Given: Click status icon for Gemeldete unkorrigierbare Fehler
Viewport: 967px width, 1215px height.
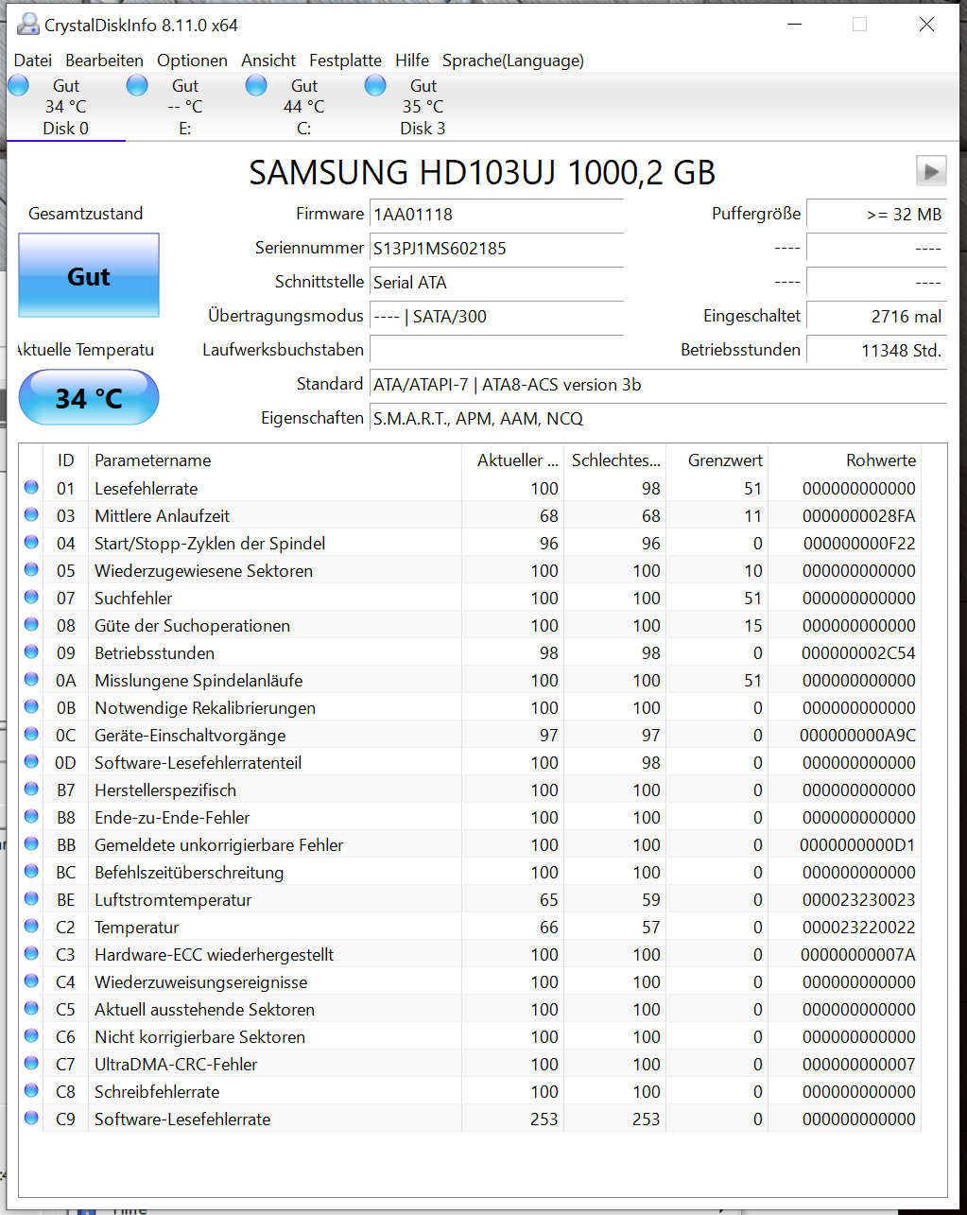Looking at the screenshot, I should (31, 844).
